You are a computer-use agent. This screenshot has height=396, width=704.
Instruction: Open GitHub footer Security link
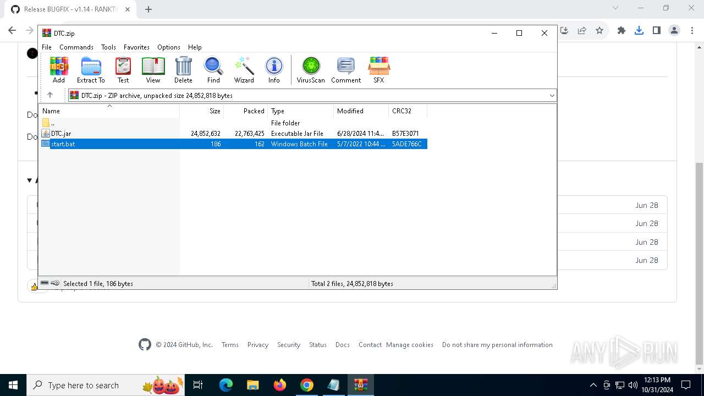[289, 345]
